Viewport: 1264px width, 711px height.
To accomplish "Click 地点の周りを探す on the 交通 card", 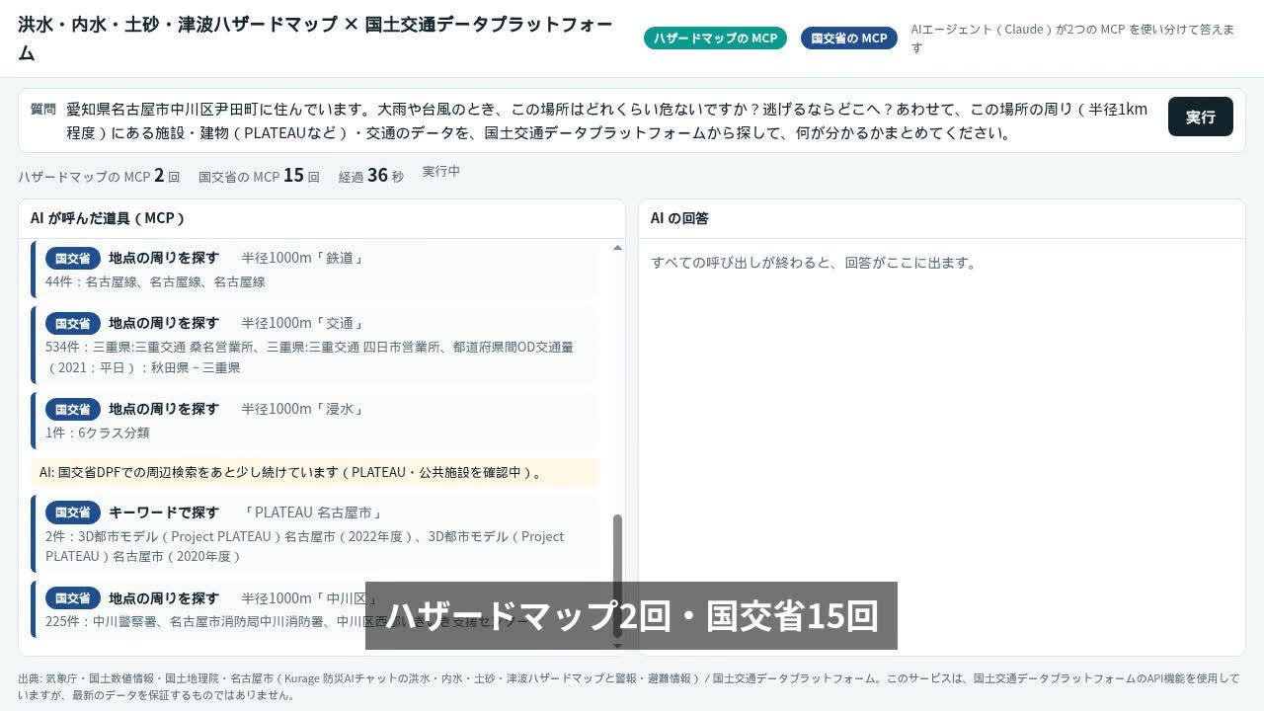I will tap(164, 323).
